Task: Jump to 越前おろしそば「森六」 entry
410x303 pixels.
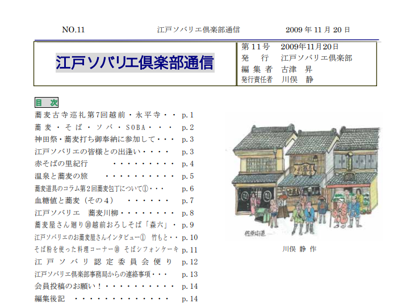Action: (x=114, y=225)
